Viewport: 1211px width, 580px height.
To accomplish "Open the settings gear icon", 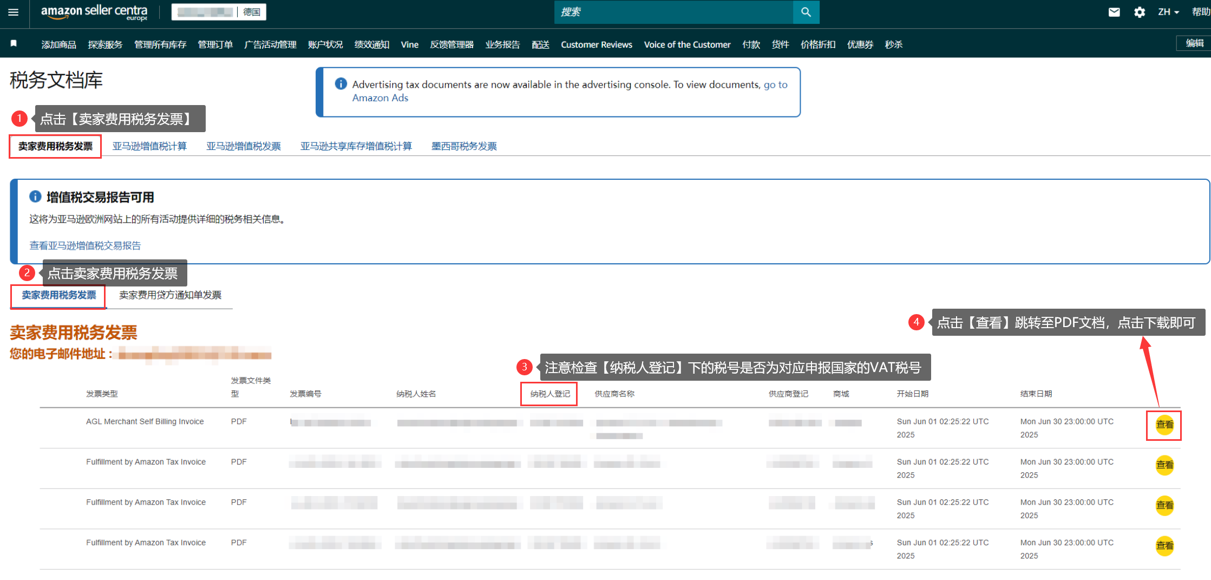I will click(x=1140, y=12).
